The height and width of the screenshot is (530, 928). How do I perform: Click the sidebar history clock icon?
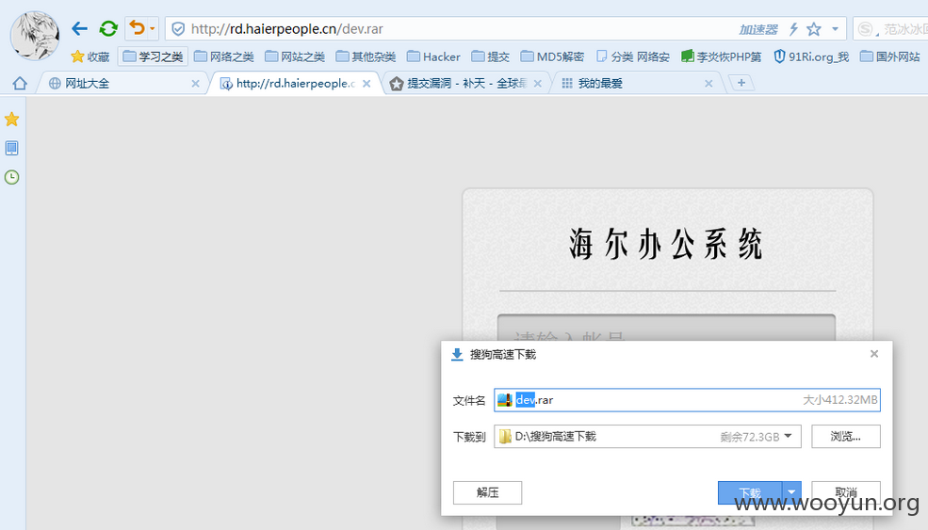pos(12,177)
